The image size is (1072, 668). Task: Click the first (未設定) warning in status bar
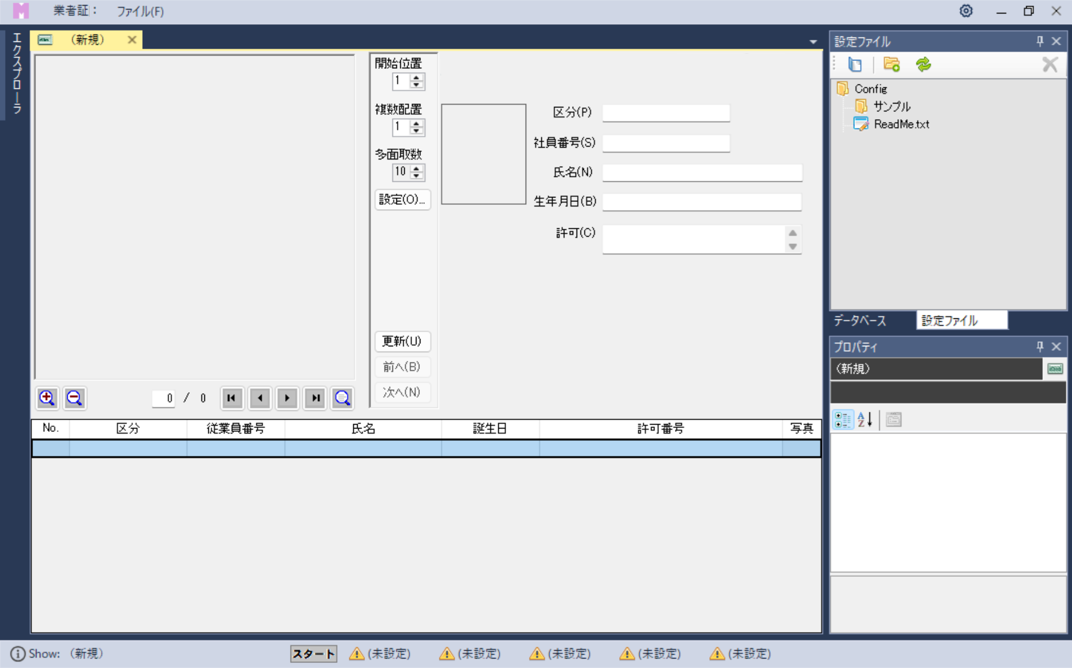pos(381,653)
